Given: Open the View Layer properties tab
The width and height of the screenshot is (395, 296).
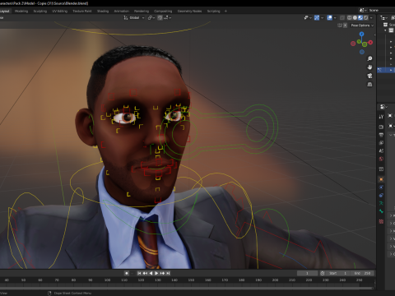Looking at the screenshot, I should 381,143.
